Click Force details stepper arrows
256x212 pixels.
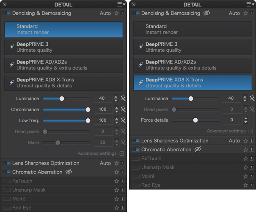[x=246, y=120]
